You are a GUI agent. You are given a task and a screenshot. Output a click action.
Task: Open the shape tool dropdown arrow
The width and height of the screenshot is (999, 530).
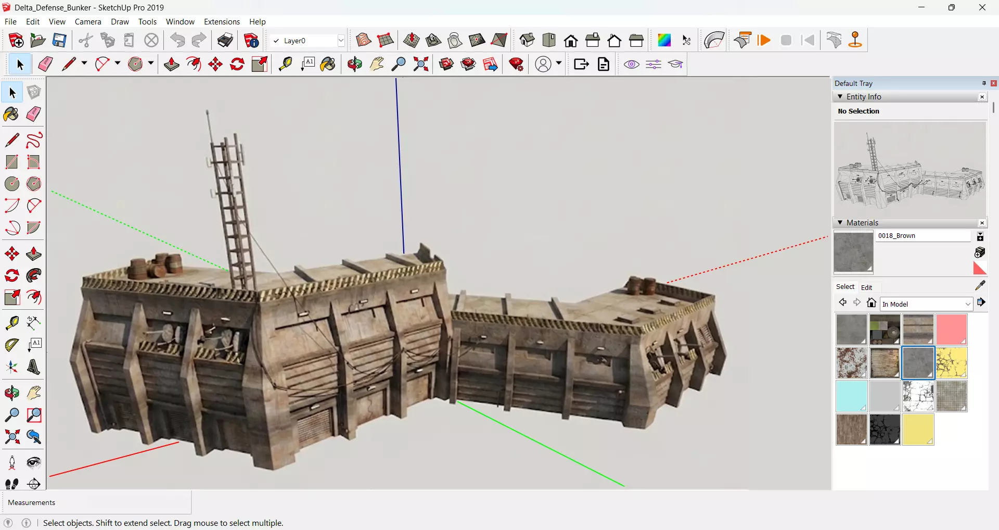(x=150, y=64)
